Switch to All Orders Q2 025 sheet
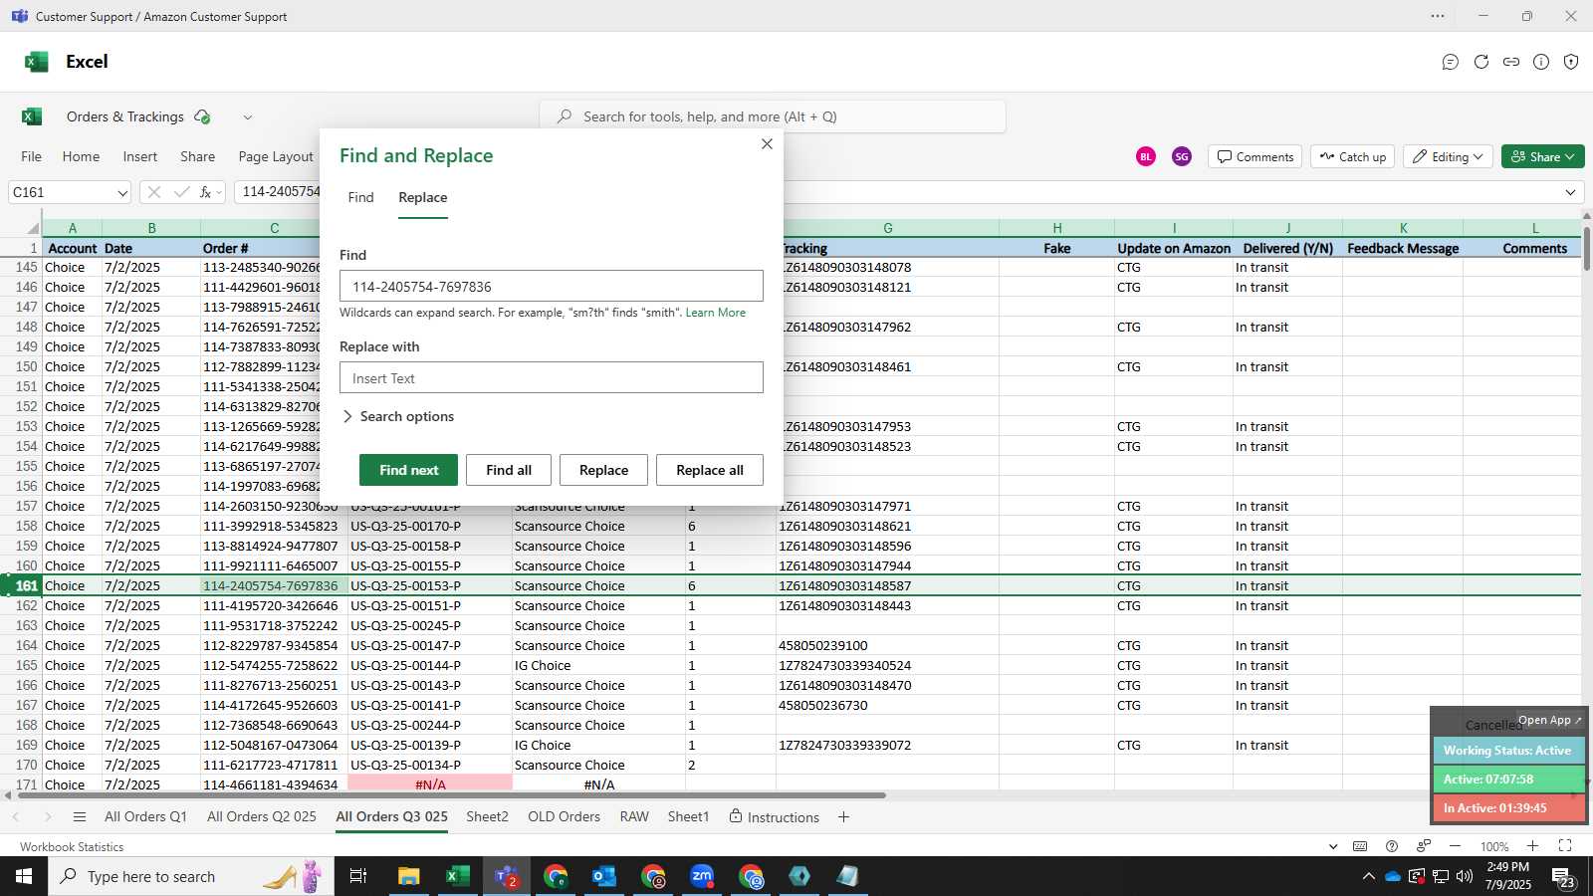This screenshot has height=896, width=1593. tap(262, 816)
